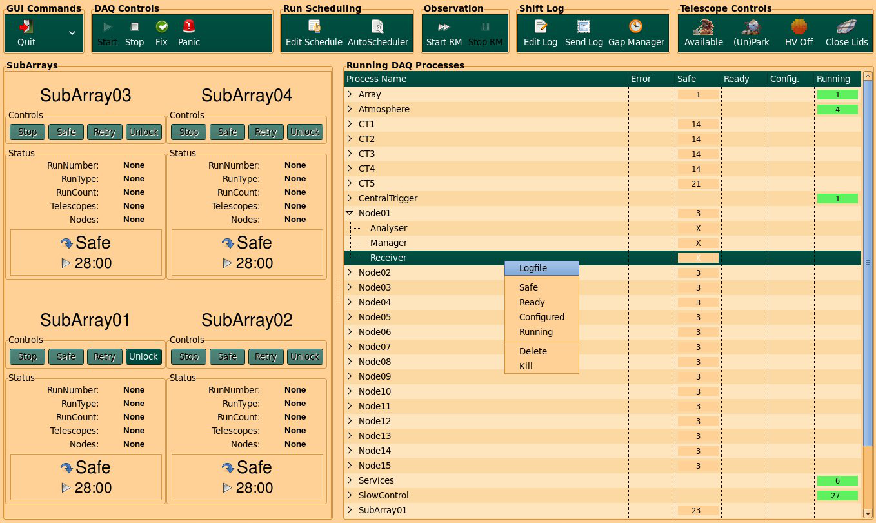The height and width of the screenshot is (523, 876).
Task: Click the process list vertical scrollbar
Action: [x=868, y=262]
